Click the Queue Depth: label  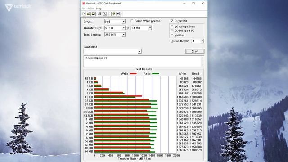(180, 41)
